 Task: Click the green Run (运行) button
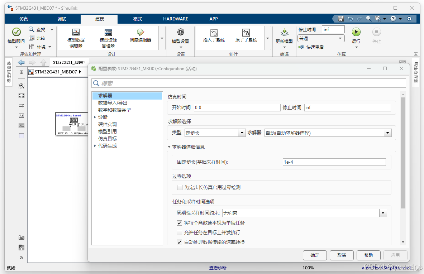pos(356,32)
